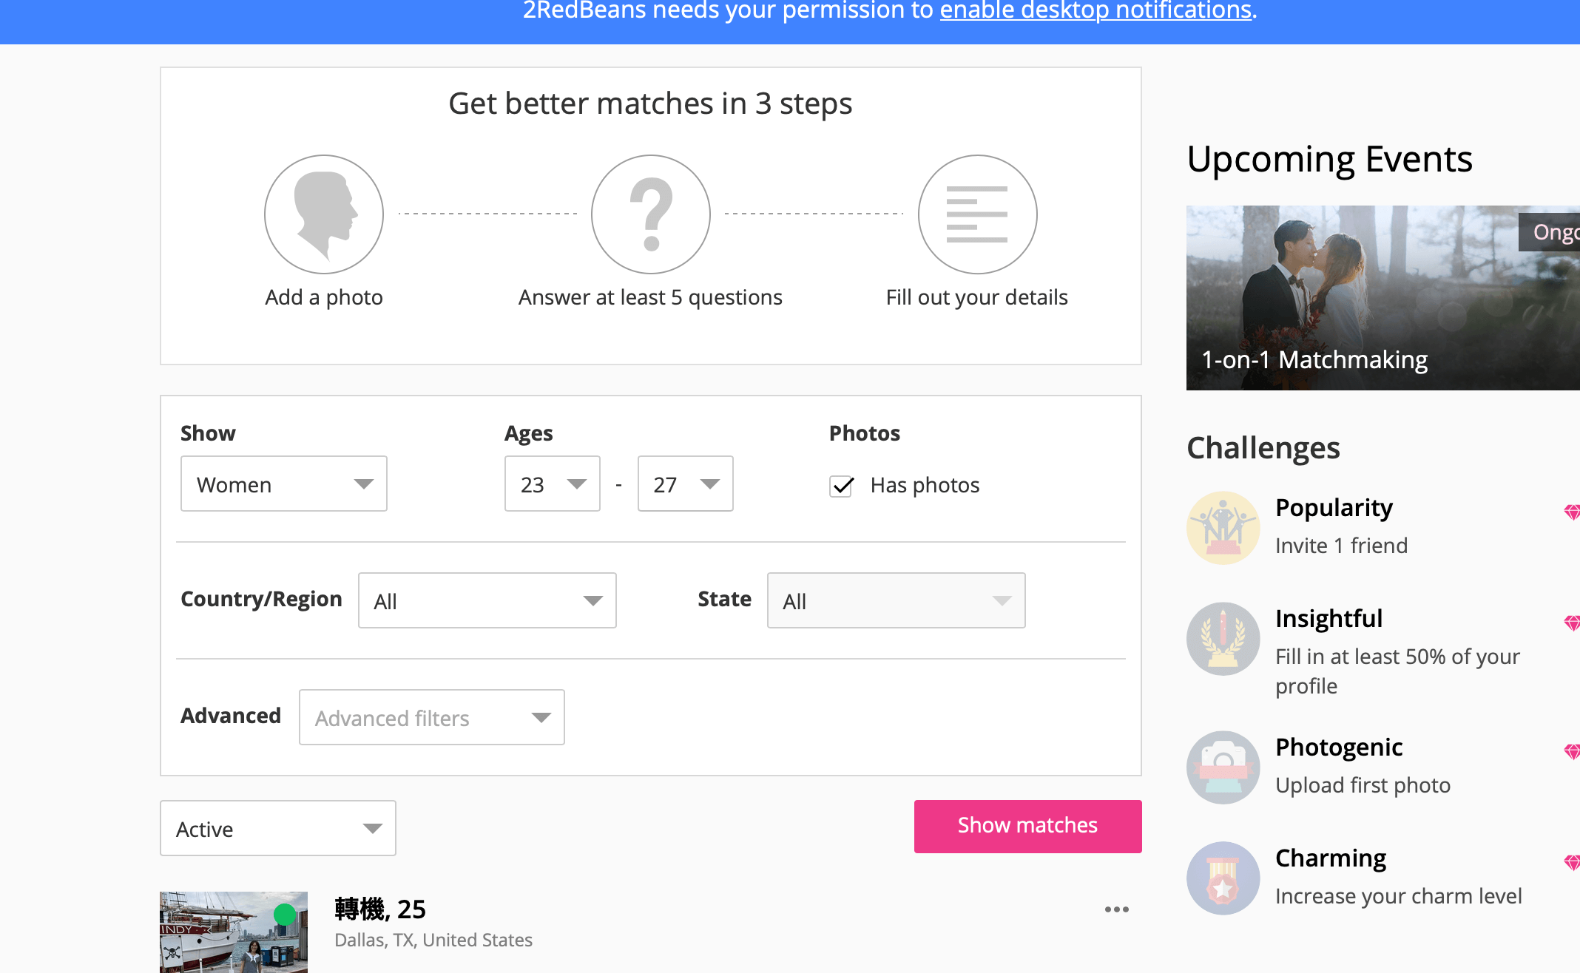Click the Add a photo profile icon
Screen dimensions: 1580x973
click(x=324, y=214)
